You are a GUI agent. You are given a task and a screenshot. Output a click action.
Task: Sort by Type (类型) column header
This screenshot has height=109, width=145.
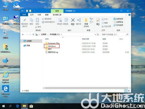tap(104, 39)
